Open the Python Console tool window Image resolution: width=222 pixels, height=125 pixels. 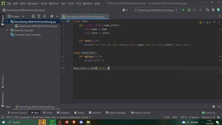coord(141,112)
